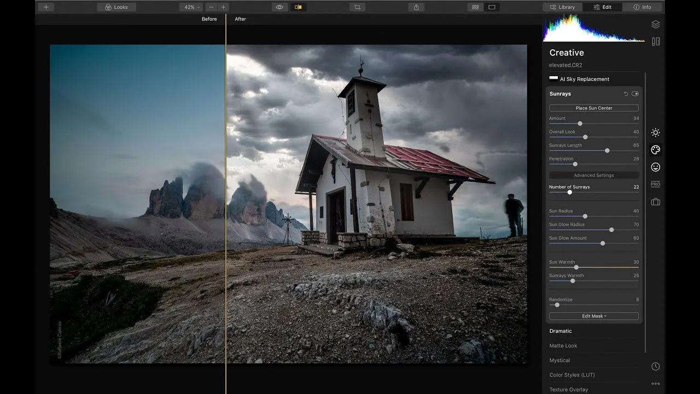Select the Essentials sun icon
Image resolution: width=700 pixels, height=394 pixels.
click(656, 132)
